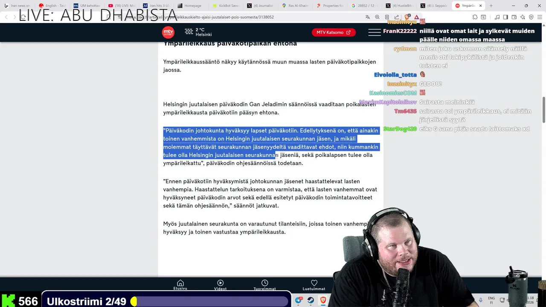Open Videot in bottom navigation
Viewport: 546px width, 307px height.
coord(220,285)
